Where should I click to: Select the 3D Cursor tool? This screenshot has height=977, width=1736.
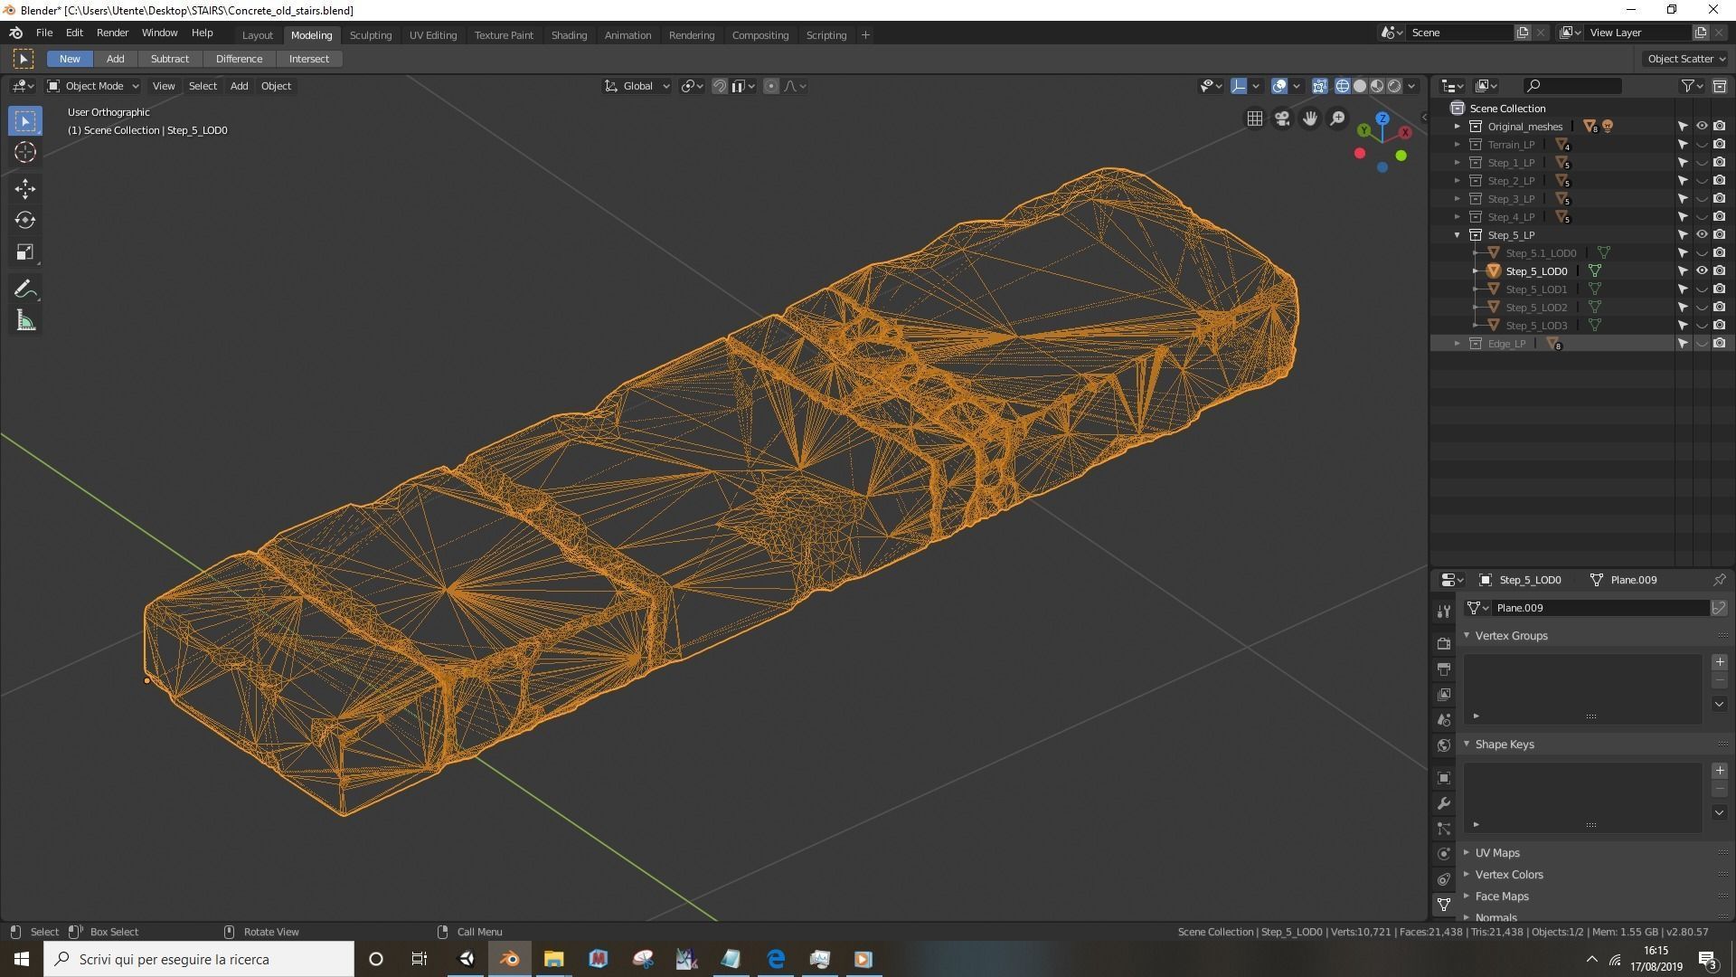(24, 152)
